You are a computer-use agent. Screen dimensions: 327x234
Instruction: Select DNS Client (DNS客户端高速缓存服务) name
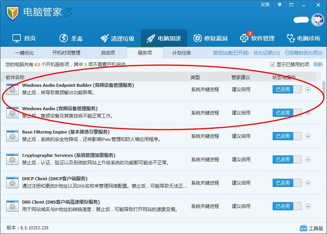pyautogui.click(x=61, y=202)
